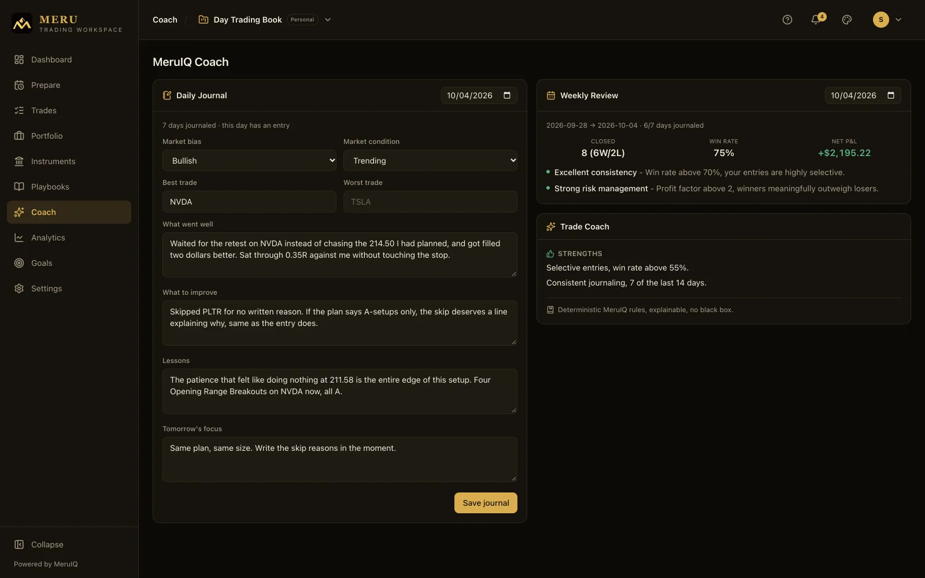Open the help question-mark icon
This screenshot has width=925, height=578.
[787, 20]
